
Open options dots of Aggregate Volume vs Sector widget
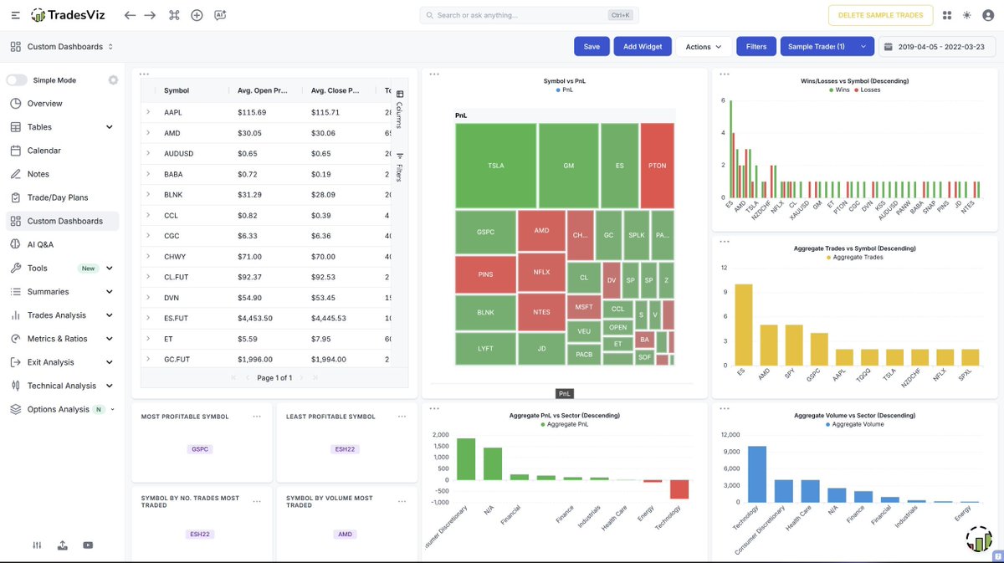(724, 409)
